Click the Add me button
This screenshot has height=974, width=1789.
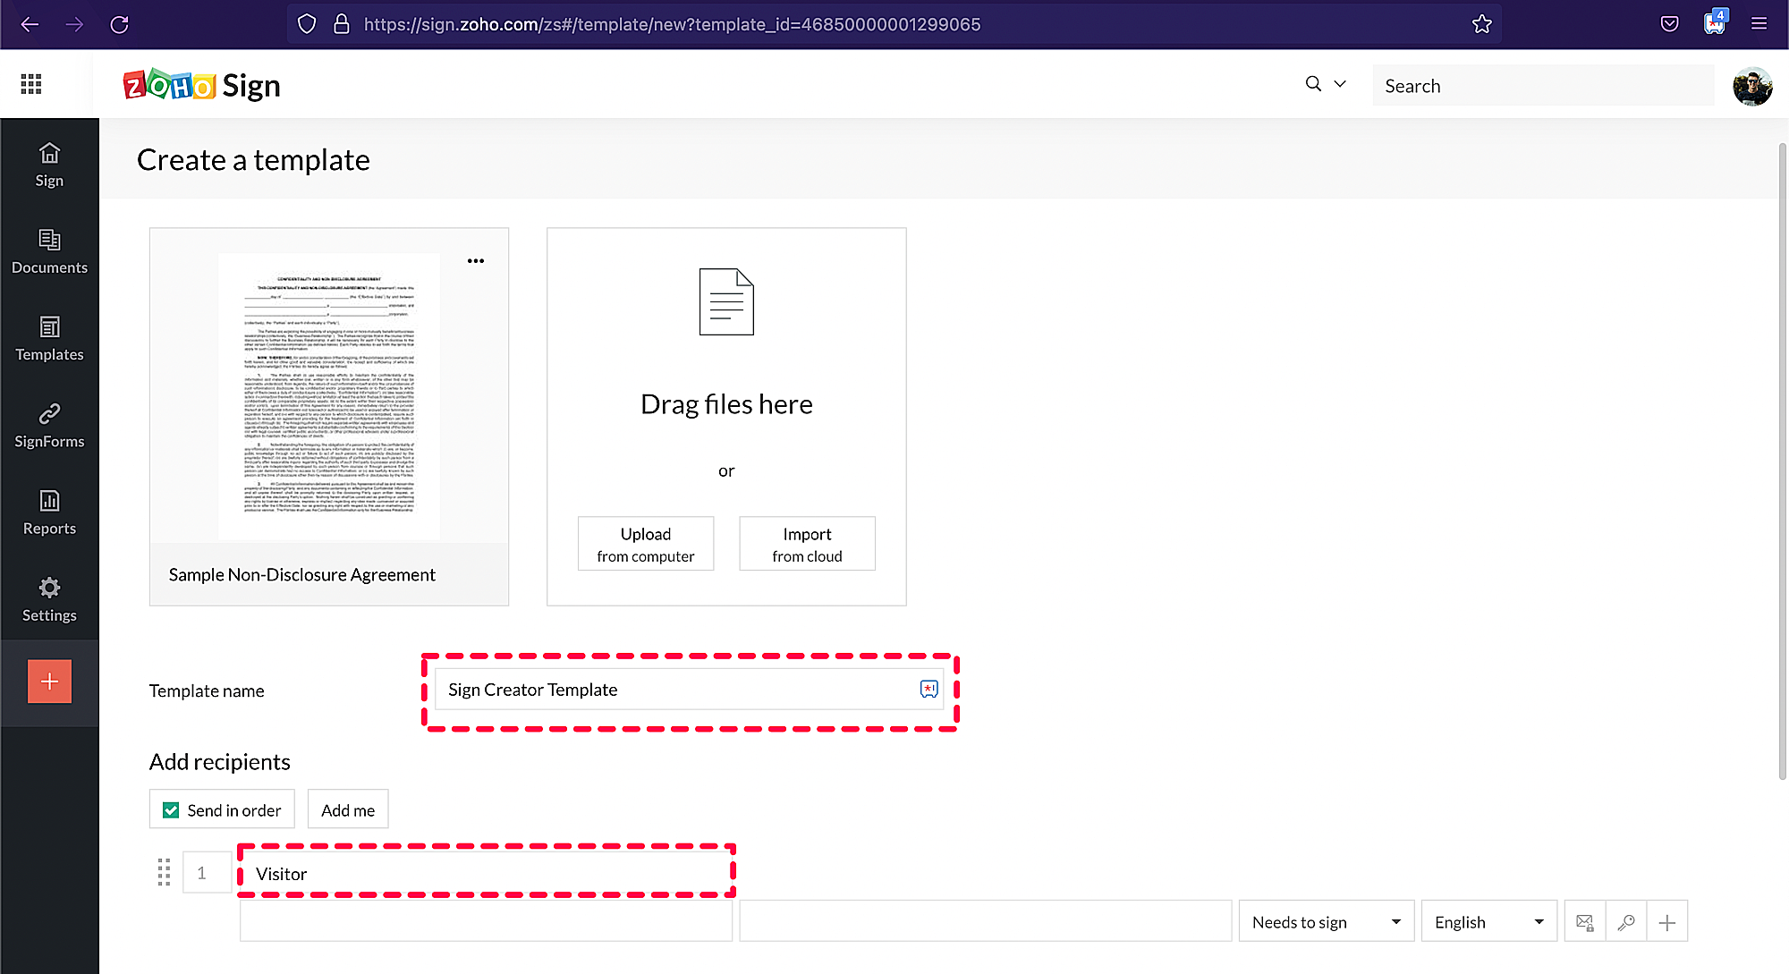(x=348, y=810)
